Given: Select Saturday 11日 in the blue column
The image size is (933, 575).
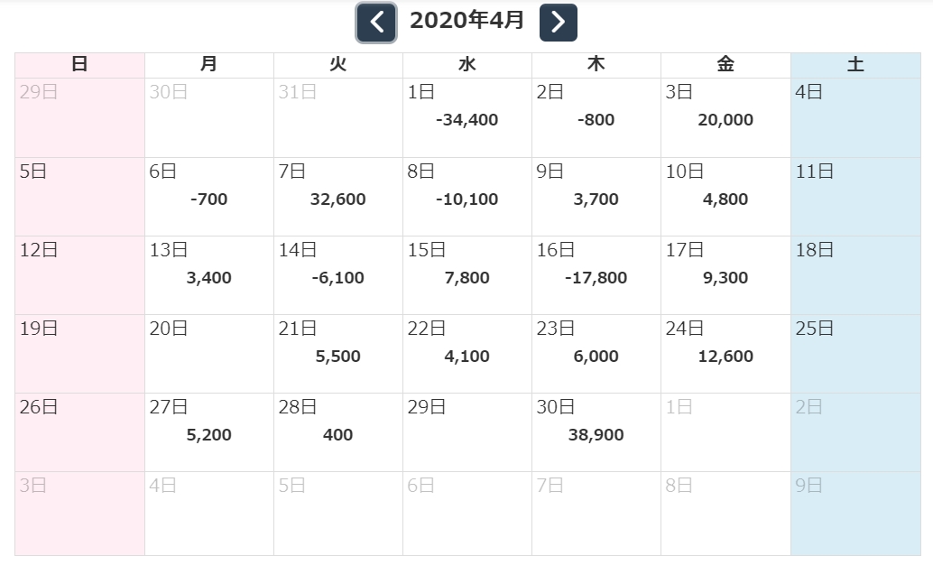Looking at the screenshot, I should (854, 197).
